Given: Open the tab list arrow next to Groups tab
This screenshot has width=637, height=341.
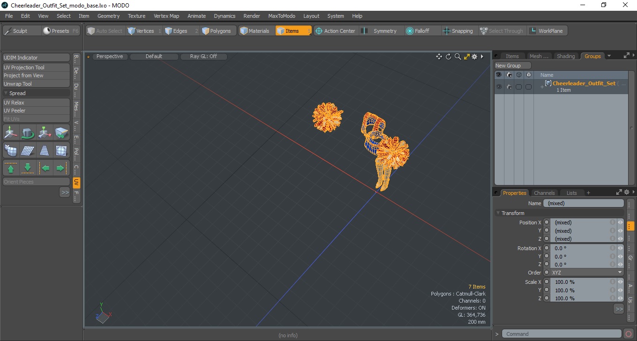Looking at the screenshot, I should click(609, 56).
